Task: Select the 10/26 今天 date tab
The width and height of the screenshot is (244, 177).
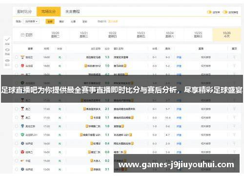Action: [227, 35]
